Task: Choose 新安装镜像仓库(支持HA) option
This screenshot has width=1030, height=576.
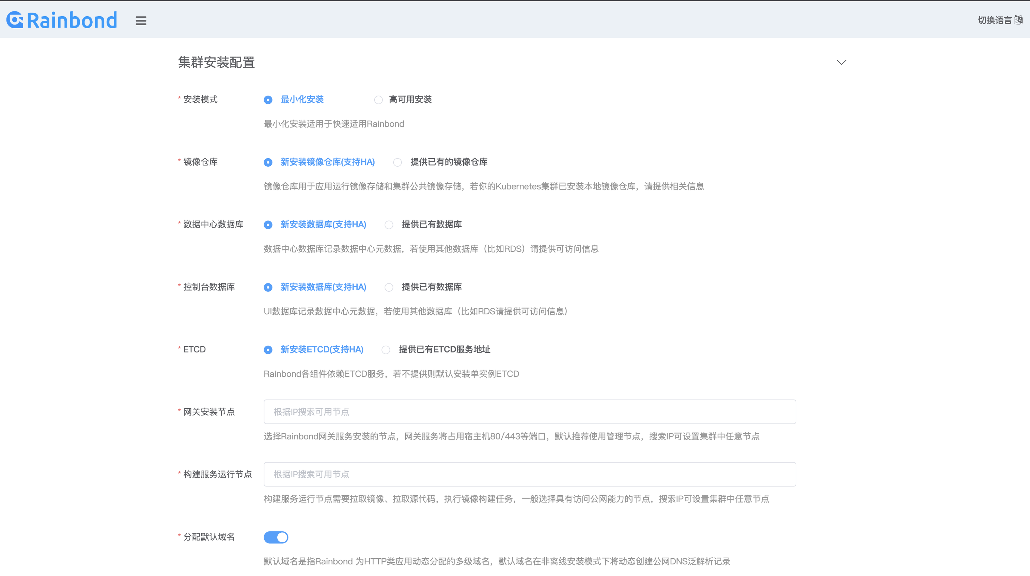Action: 268,162
